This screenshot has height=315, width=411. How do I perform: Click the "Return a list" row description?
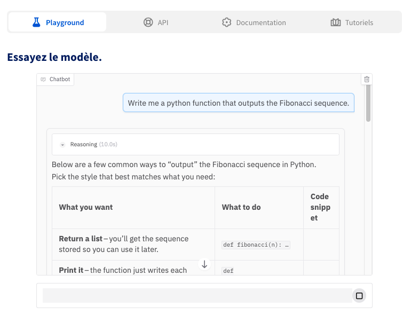(x=124, y=244)
